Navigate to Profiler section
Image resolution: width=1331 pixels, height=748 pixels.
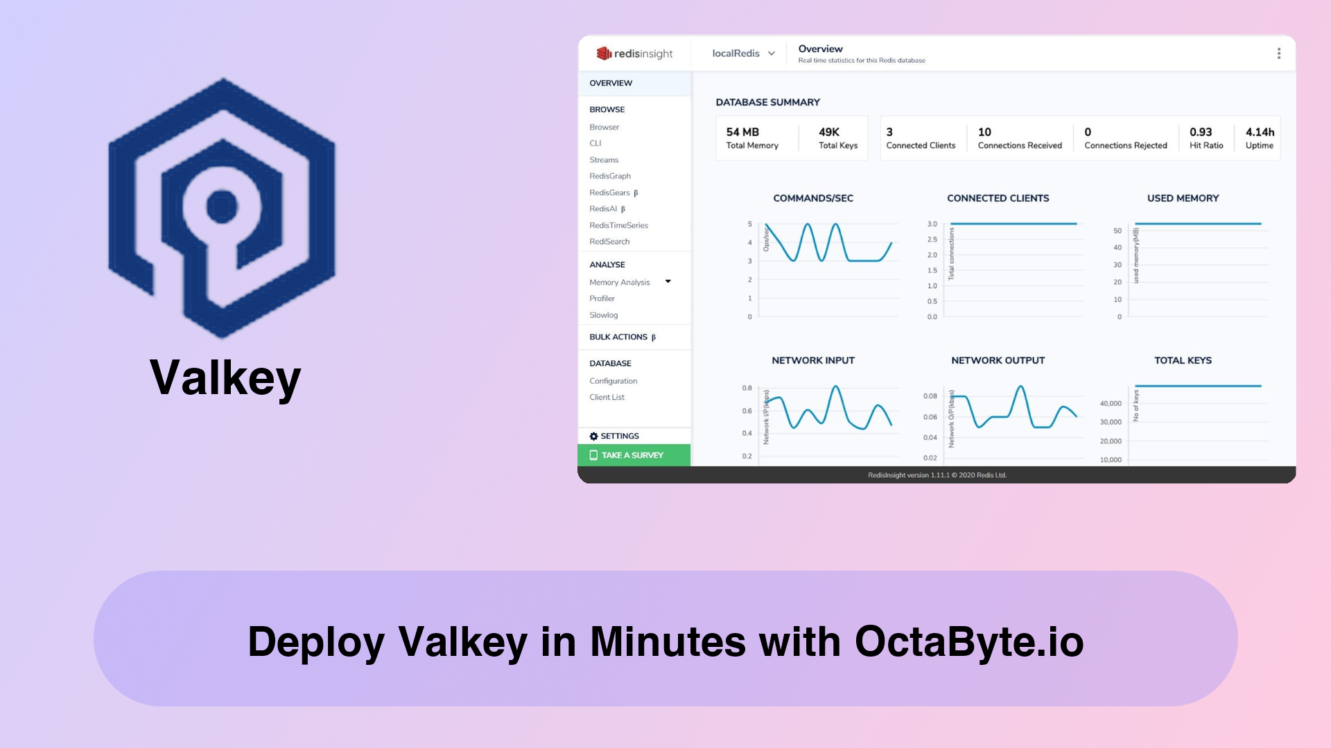click(602, 298)
